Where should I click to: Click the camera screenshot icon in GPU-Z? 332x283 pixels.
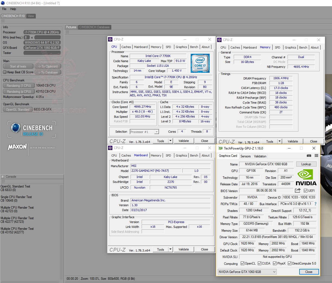click(309, 155)
